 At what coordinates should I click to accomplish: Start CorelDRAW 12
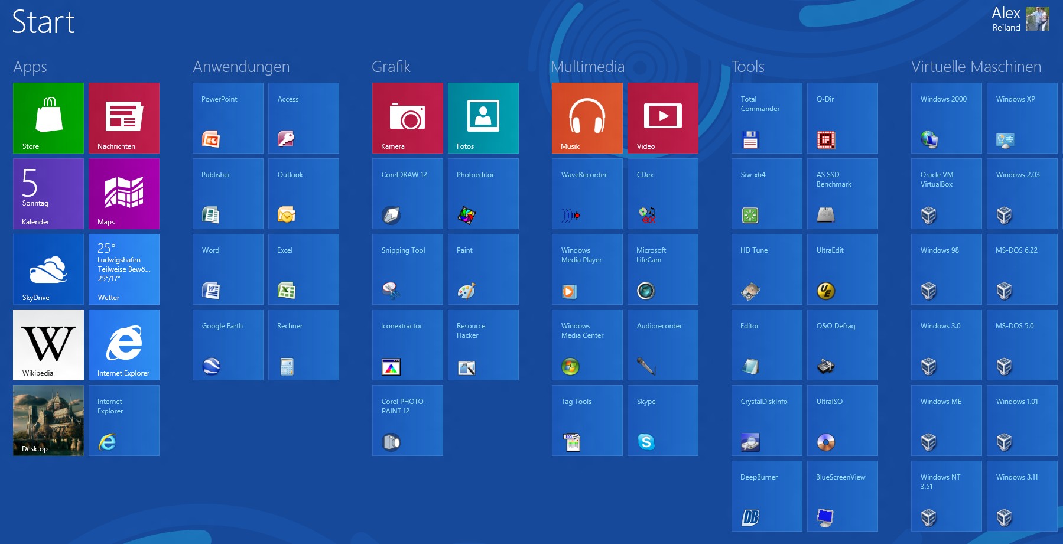coord(408,194)
